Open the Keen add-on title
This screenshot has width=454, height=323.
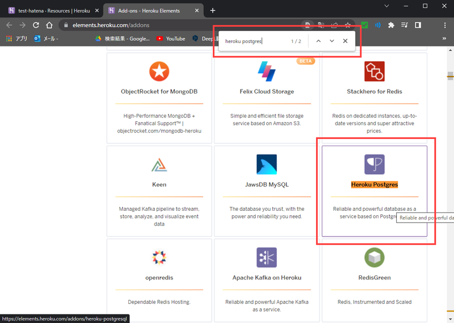(159, 185)
